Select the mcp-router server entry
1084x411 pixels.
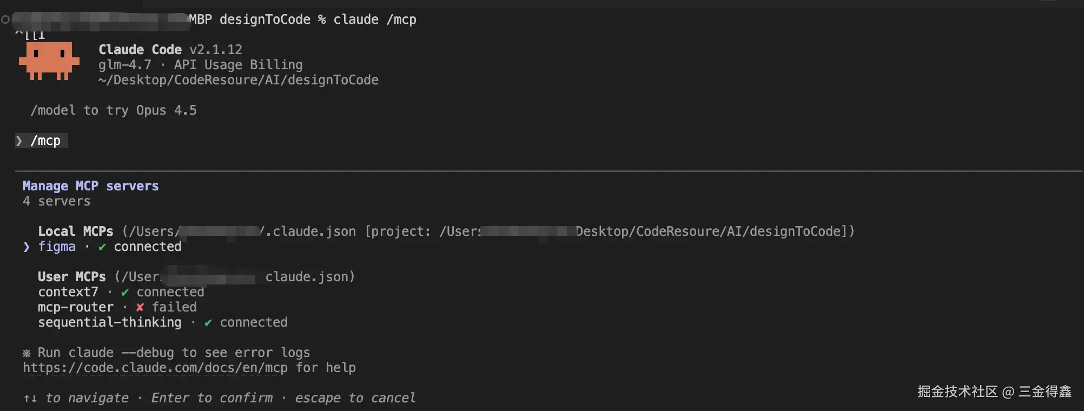76,307
